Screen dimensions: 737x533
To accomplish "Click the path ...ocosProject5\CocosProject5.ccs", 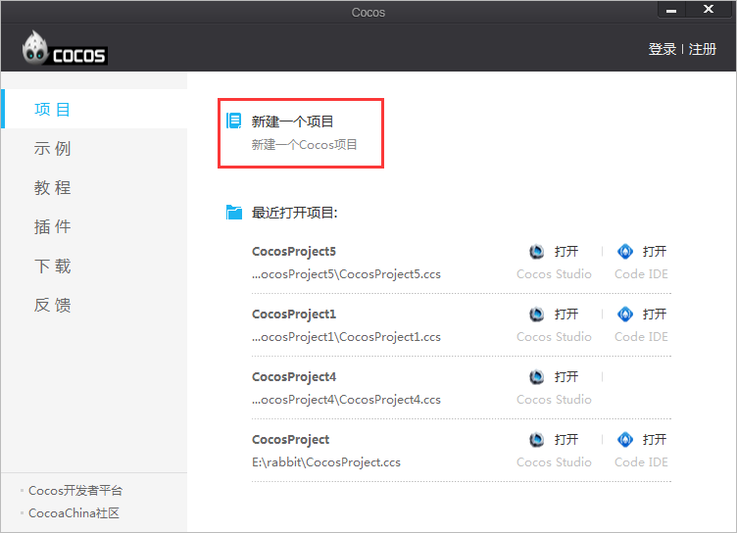I will point(346,274).
